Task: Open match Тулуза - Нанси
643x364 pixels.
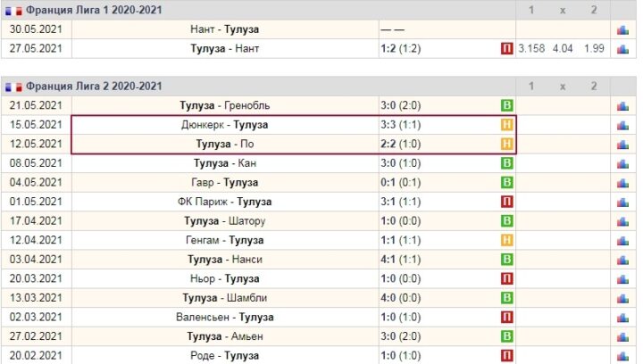Action: click(x=225, y=260)
